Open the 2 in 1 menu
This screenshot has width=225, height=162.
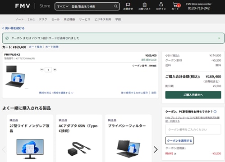tap(31, 19)
